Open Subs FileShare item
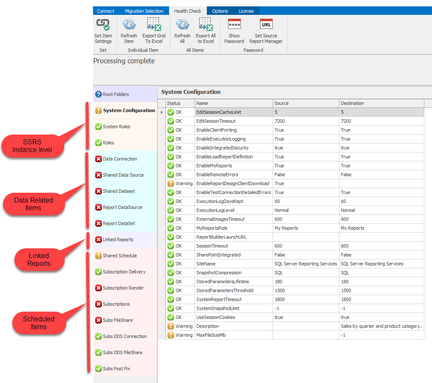The image size is (432, 383). (125, 320)
